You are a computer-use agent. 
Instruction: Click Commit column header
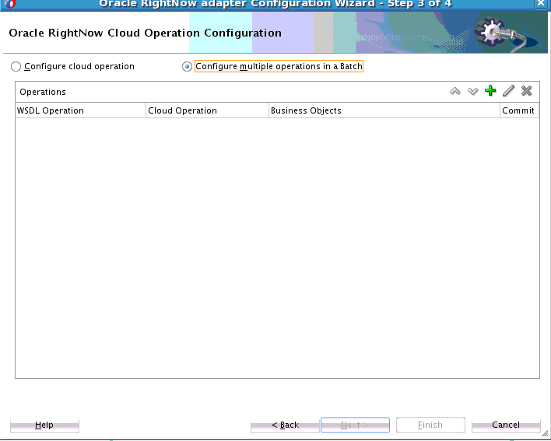(519, 110)
